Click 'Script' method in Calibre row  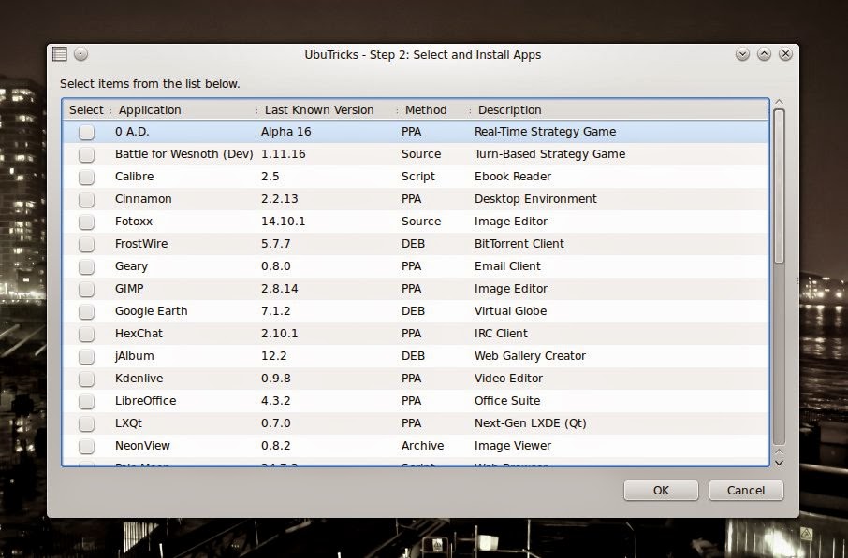[x=418, y=177]
